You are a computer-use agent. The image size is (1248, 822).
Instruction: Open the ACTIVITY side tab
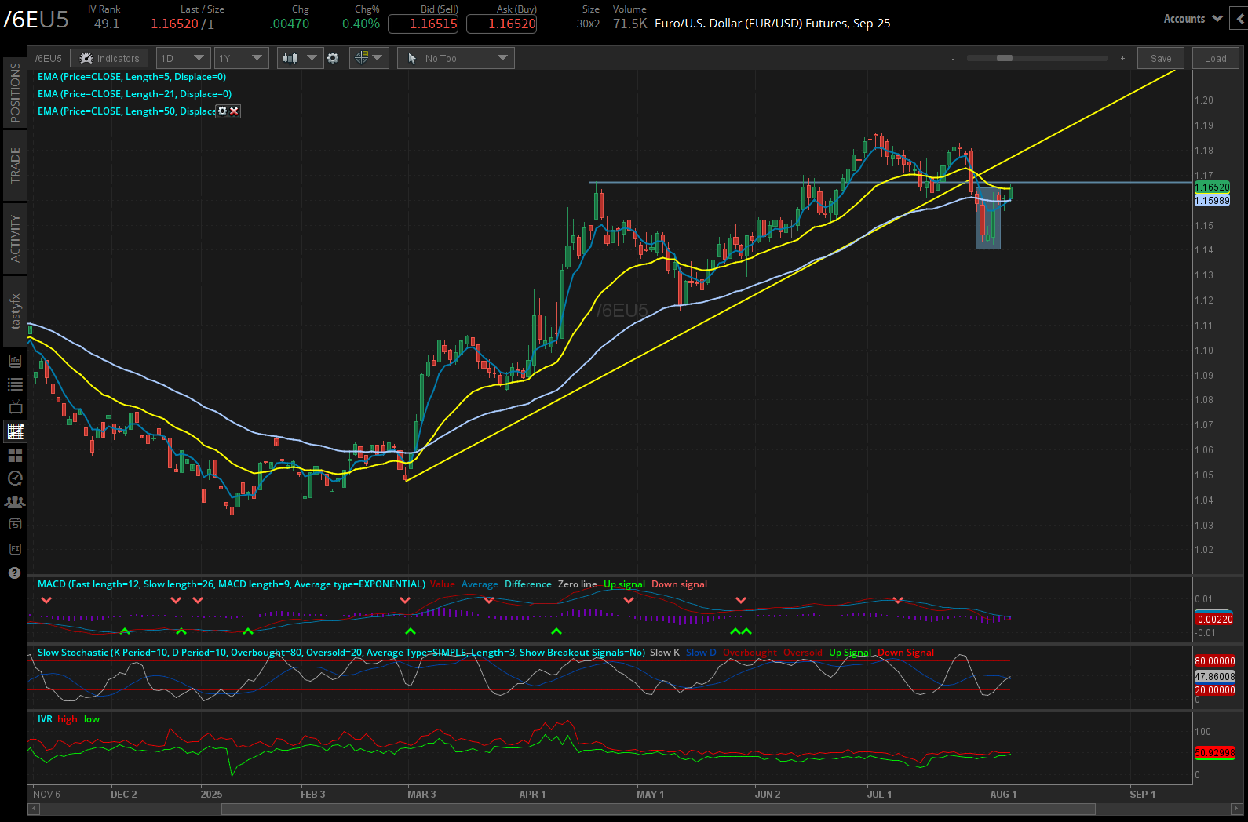click(15, 238)
